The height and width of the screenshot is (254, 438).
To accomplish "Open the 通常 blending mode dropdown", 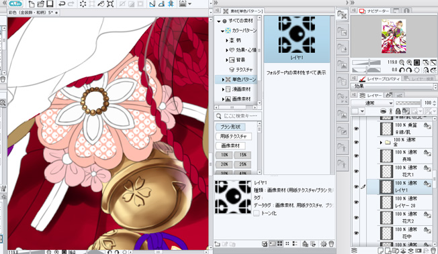I will click(372, 103).
